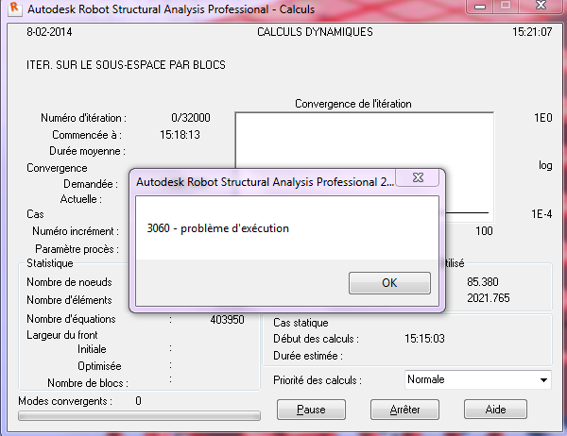Click OK in the error dialog

(389, 283)
